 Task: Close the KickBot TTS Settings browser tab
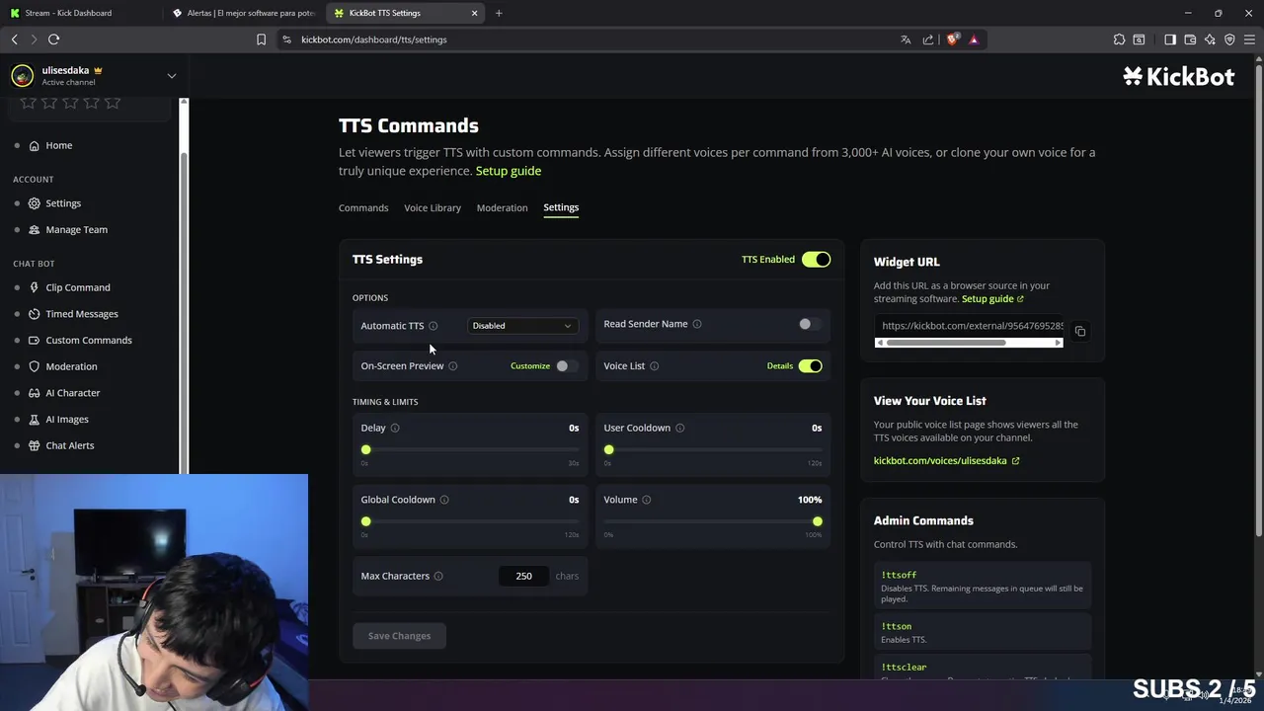[474, 13]
